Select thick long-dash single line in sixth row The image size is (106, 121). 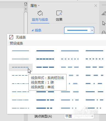pos(45,92)
